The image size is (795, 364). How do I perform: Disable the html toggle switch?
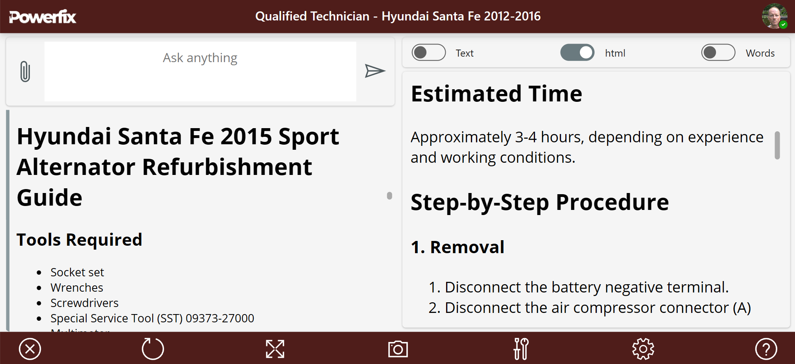577,53
